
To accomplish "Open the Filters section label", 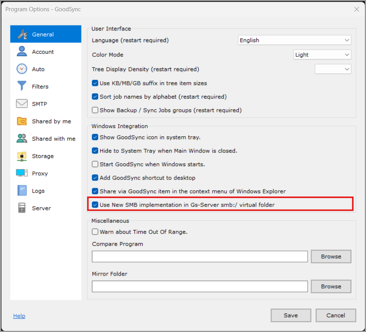I will [x=40, y=86].
